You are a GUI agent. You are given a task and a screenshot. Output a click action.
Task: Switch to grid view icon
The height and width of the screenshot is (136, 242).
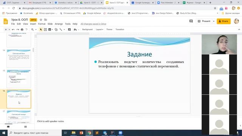(x=25, y=127)
